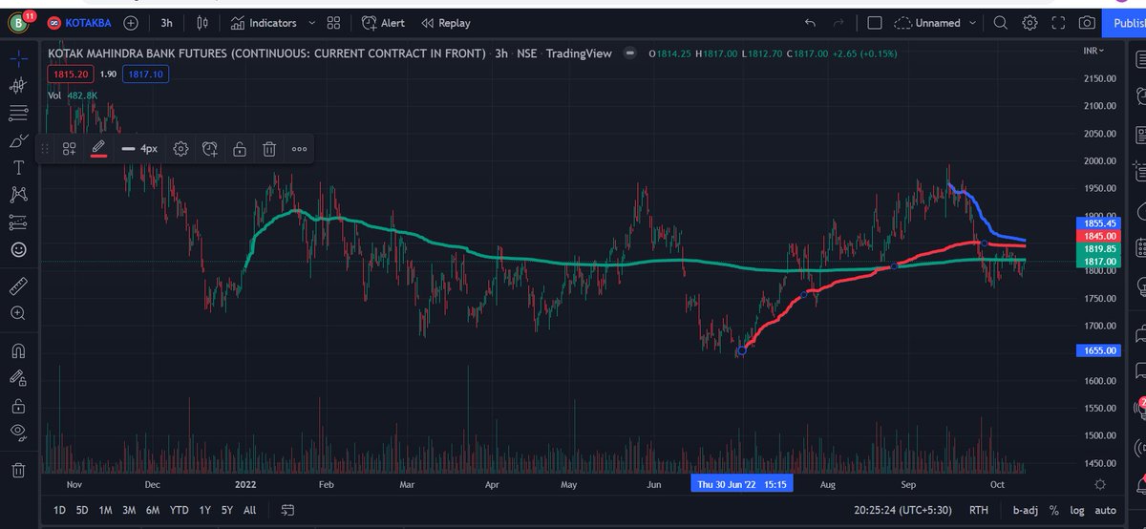The height and width of the screenshot is (529, 1146).
Task: Open chart settings gear in toolbar
Action: 1029,23
